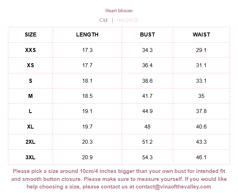Screen dimensions: 238x195
Task: Select the XS size row label
Action: pyautogui.click(x=31, y=65)
